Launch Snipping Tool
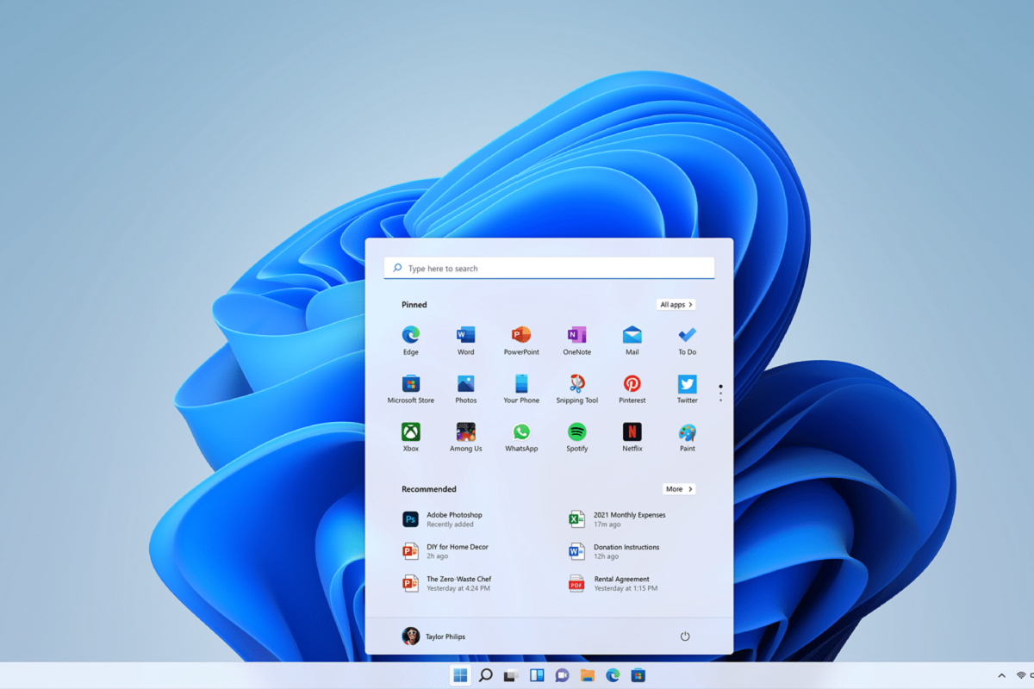The image size is (1034, 689). click(576, 388)
